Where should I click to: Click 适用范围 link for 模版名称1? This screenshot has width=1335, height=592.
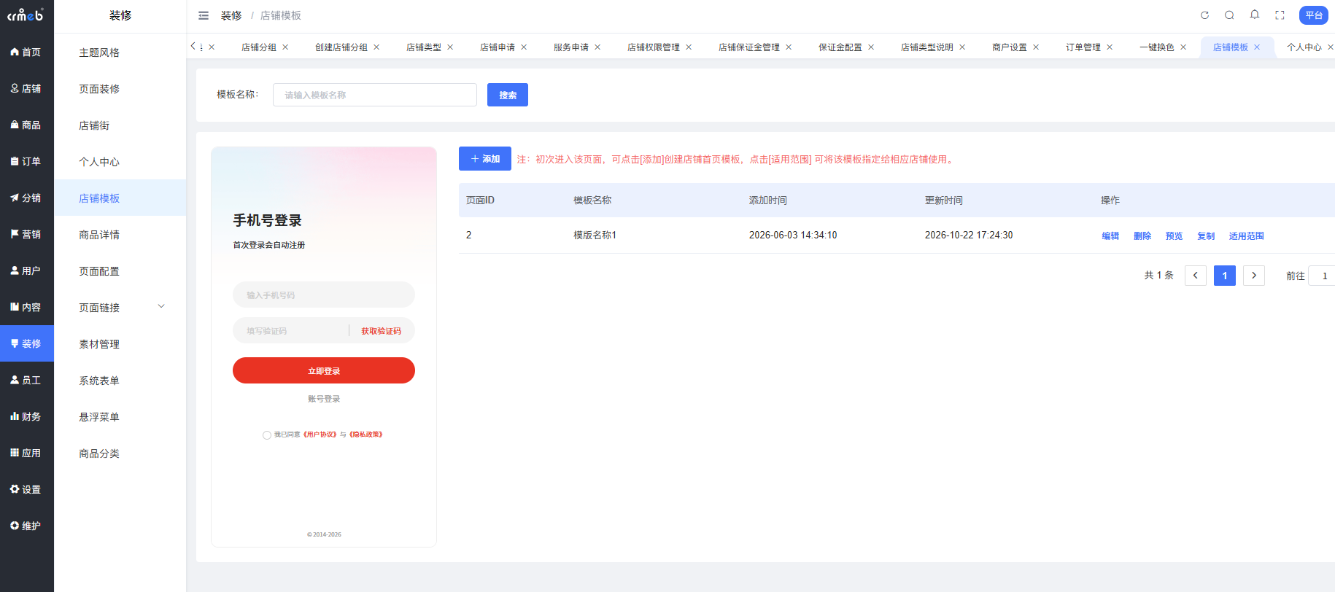[x=1246, y=236]
